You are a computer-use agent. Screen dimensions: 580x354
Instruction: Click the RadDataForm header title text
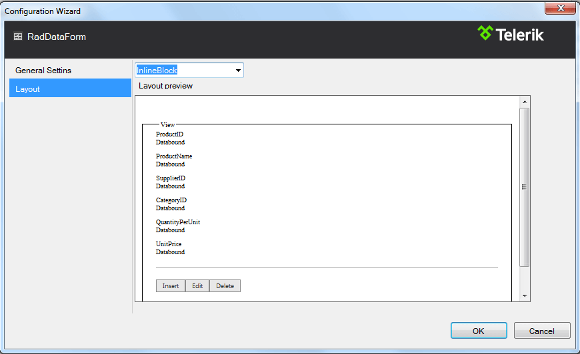click(x=57, y=37)
